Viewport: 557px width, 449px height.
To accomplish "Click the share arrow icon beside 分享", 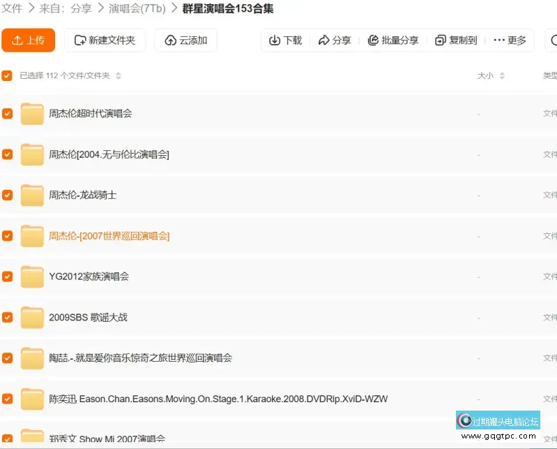I will (x=323, y=41).
